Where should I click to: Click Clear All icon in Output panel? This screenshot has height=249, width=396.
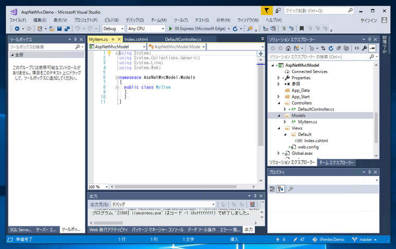coord(252,204)
